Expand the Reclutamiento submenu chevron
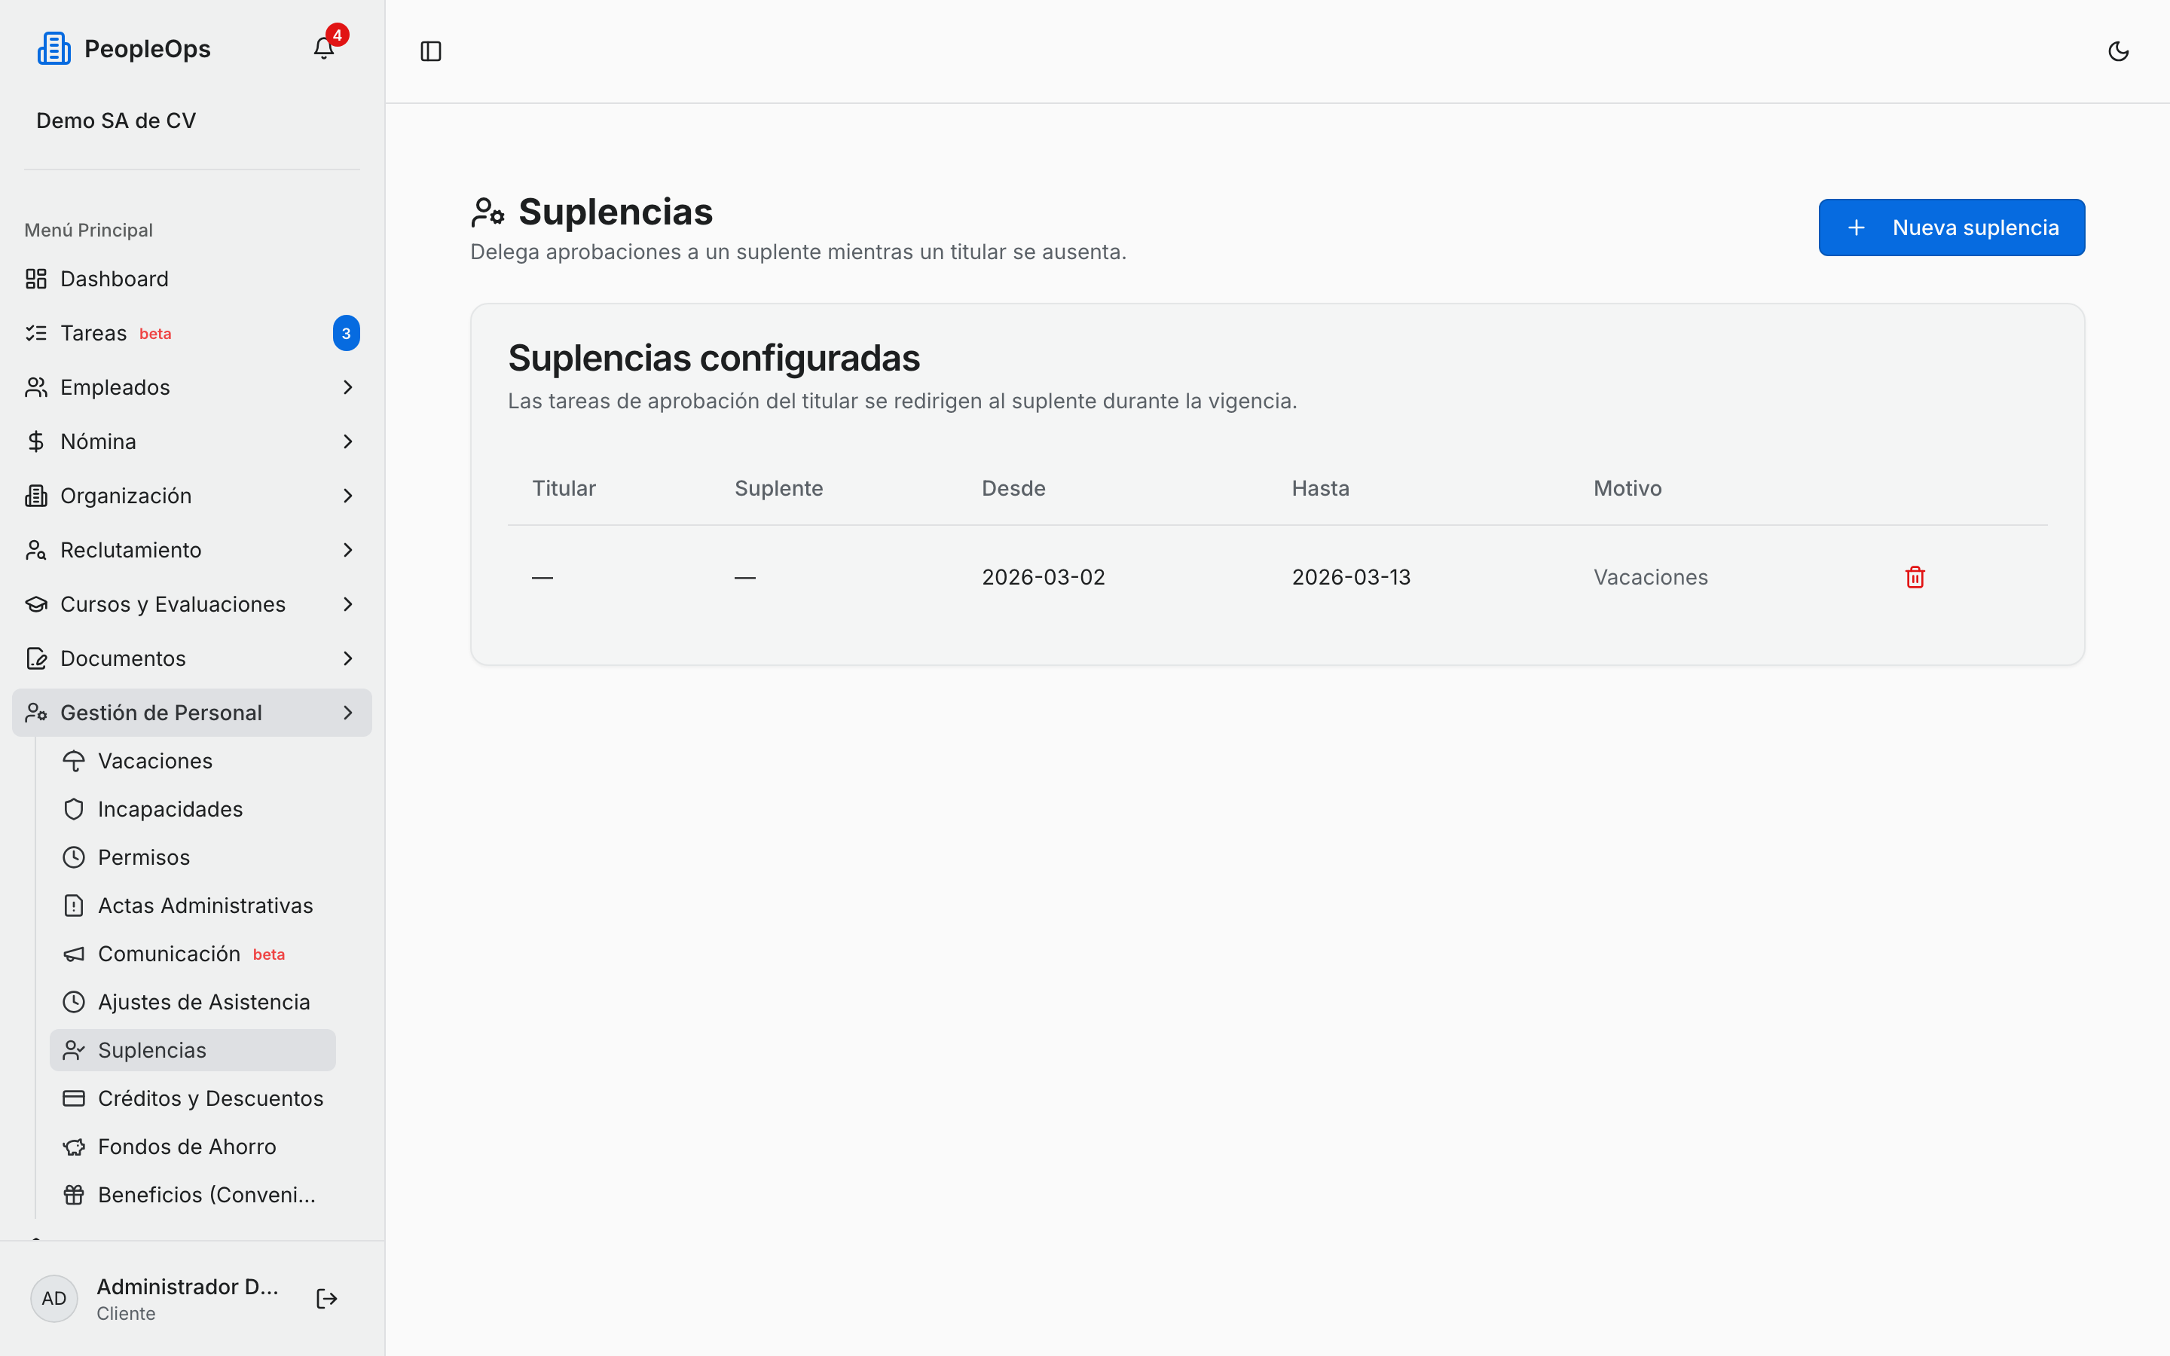The height and width of the screenshot is (1356, 2170). 348,550
